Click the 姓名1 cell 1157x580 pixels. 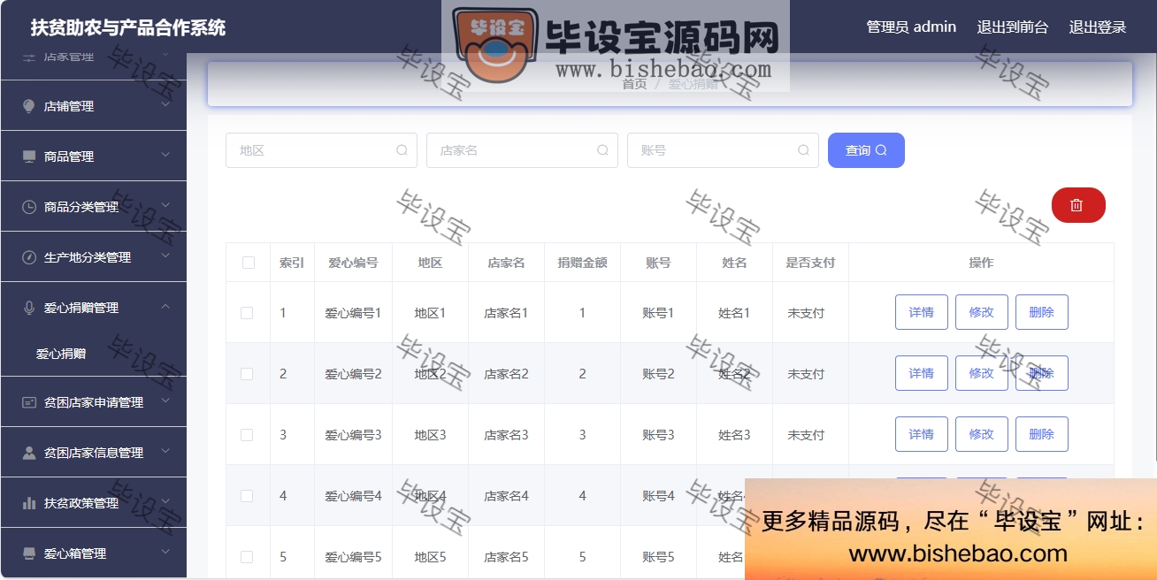[734, 313]
